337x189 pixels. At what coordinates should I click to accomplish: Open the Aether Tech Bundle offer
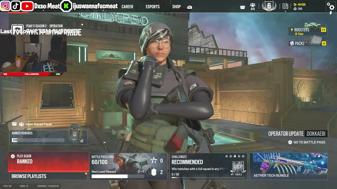[x=289, y=166]
